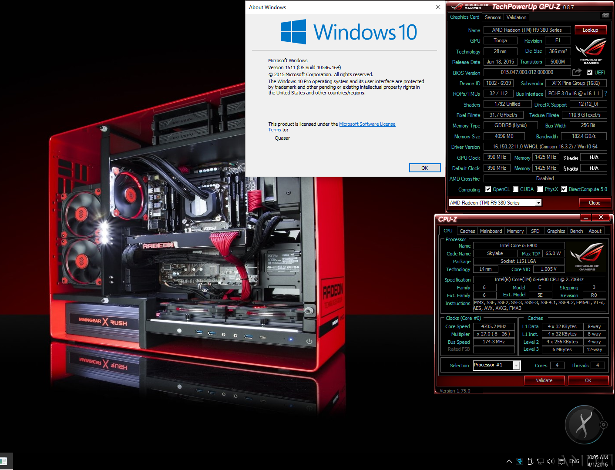The height and width of the screenshot is (470, 615).
Task: Click the ENG language indicator
Action: coord(574,461)
